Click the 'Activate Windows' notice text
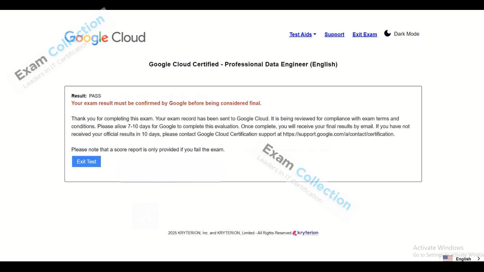This screenshot has height=272, width=484. click(438, 248)
